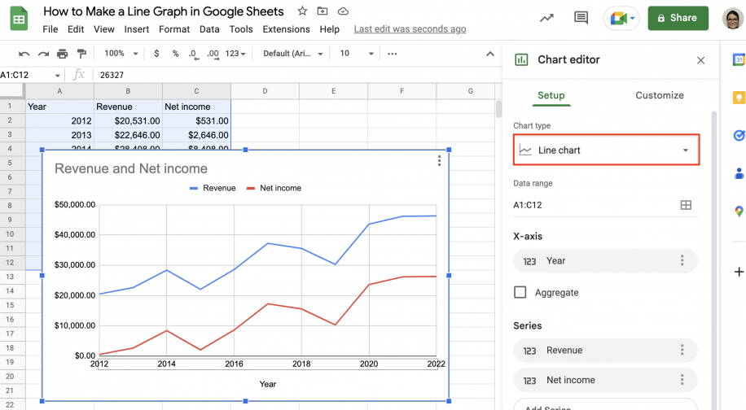
Task: Start a Google Meet call
Action: [x=621, y=19]
